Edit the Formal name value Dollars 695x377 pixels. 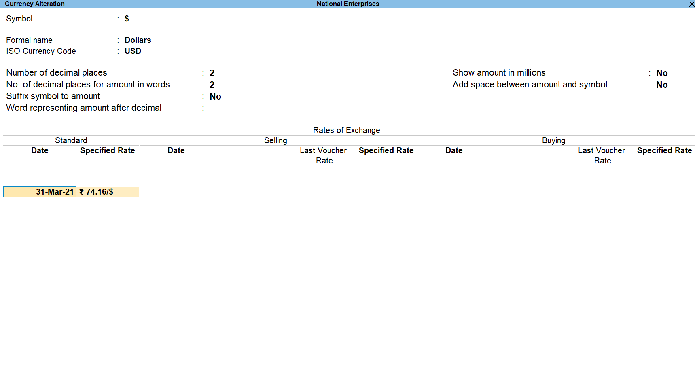[138, 40]
